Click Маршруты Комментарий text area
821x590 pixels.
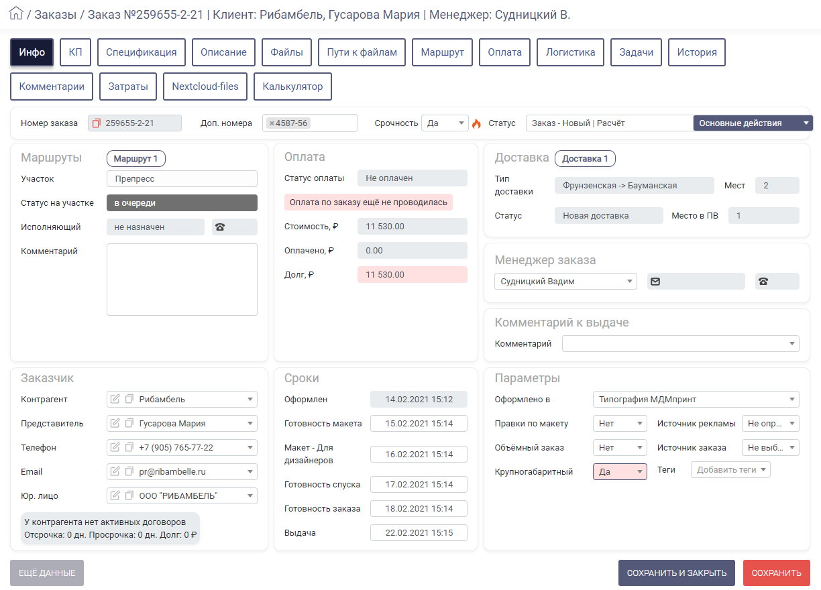pyautogui.click(x=182, y=280)
